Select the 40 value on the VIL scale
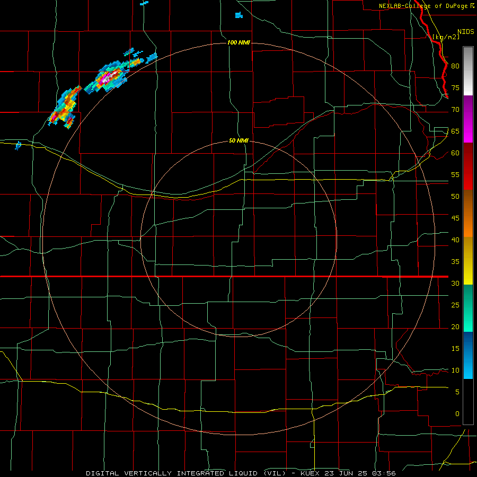The image size is (477, 477). [455, 240]
